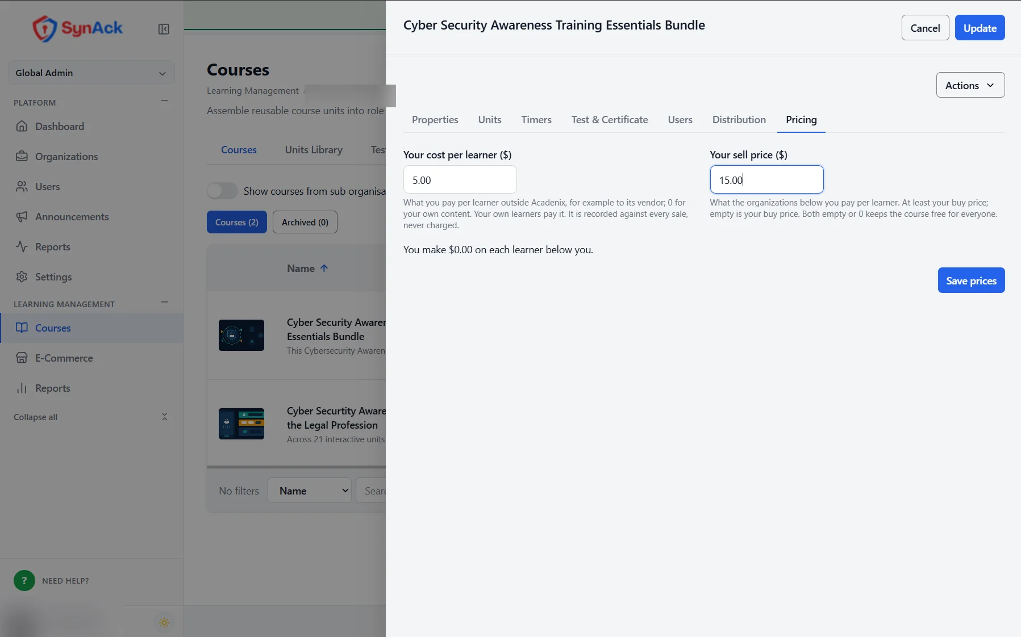
Task: Click the Courses tab in main page
Action: coord(239,150)
